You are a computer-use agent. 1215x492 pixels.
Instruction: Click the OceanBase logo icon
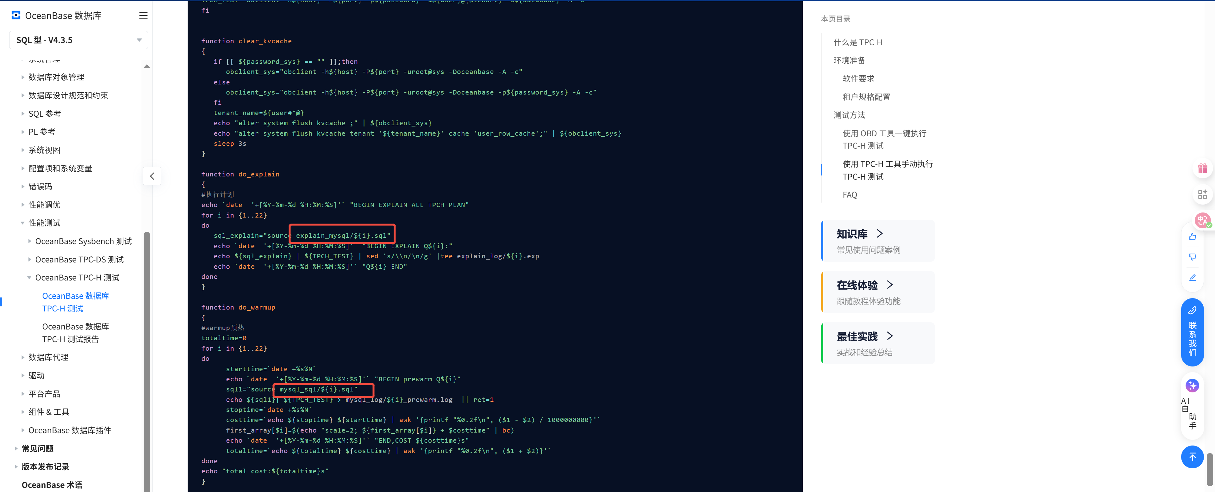[x=16, y=15]
